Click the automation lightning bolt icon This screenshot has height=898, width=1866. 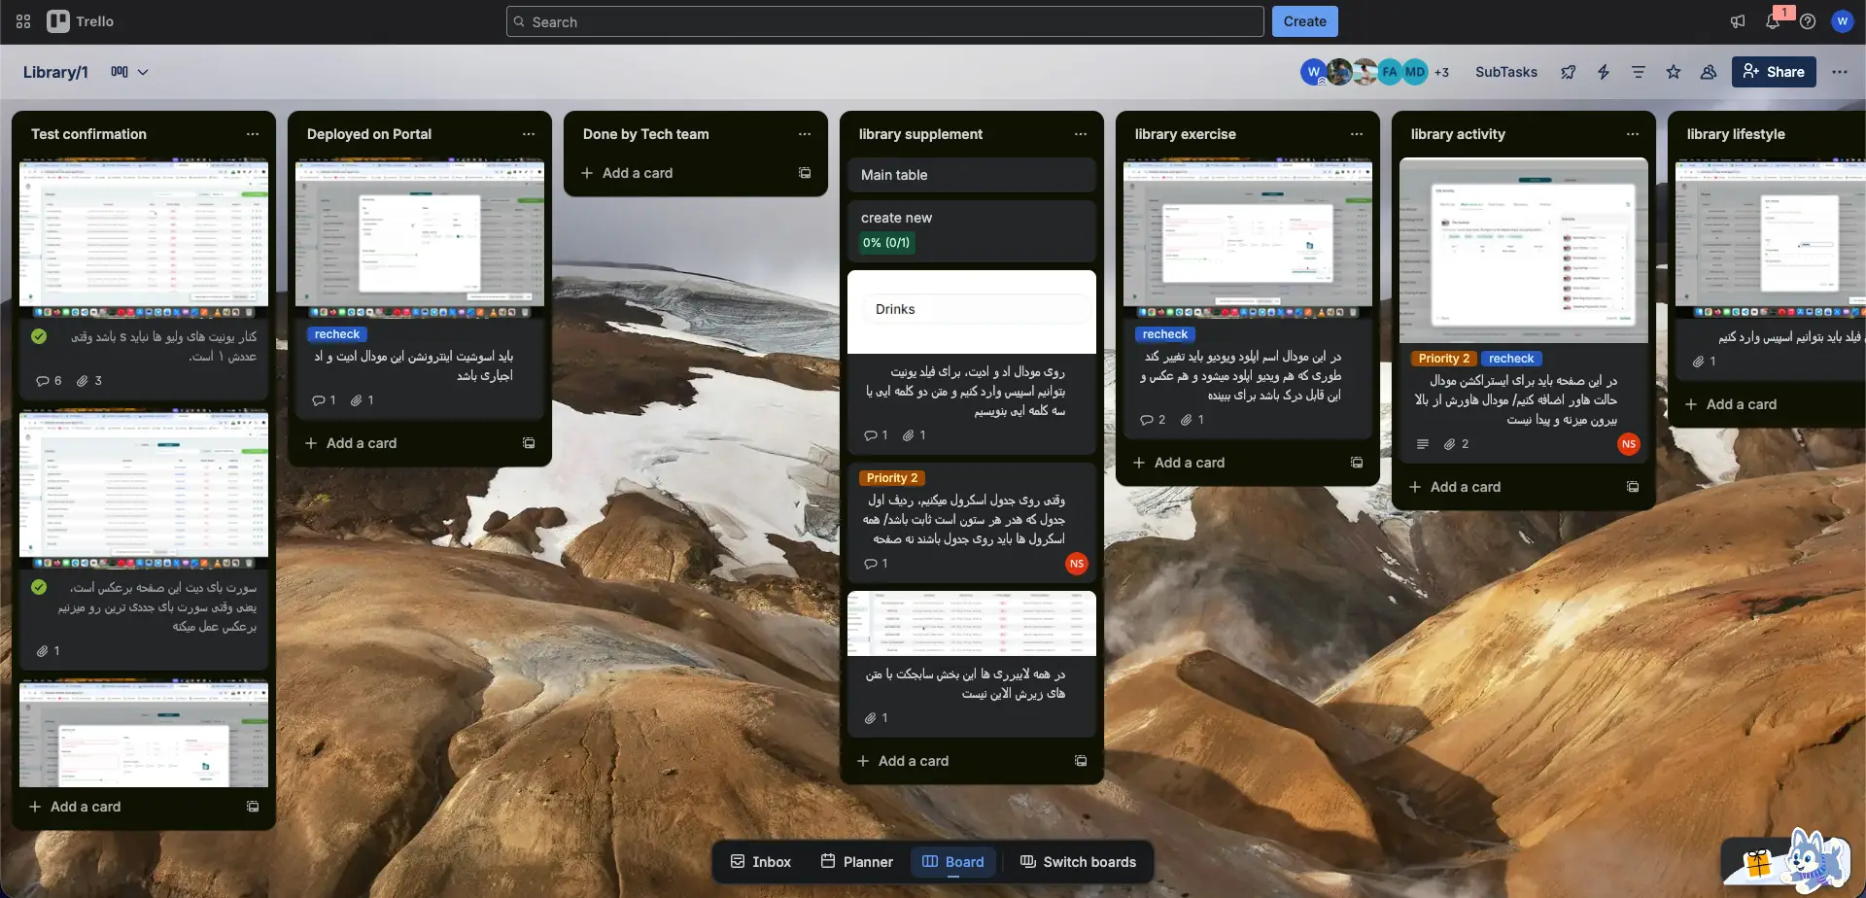coord(1604,72)
